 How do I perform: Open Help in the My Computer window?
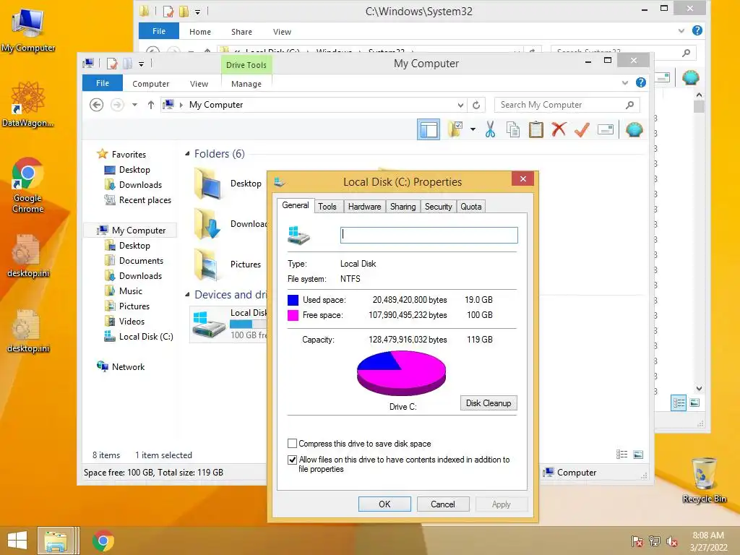(640, 82)
